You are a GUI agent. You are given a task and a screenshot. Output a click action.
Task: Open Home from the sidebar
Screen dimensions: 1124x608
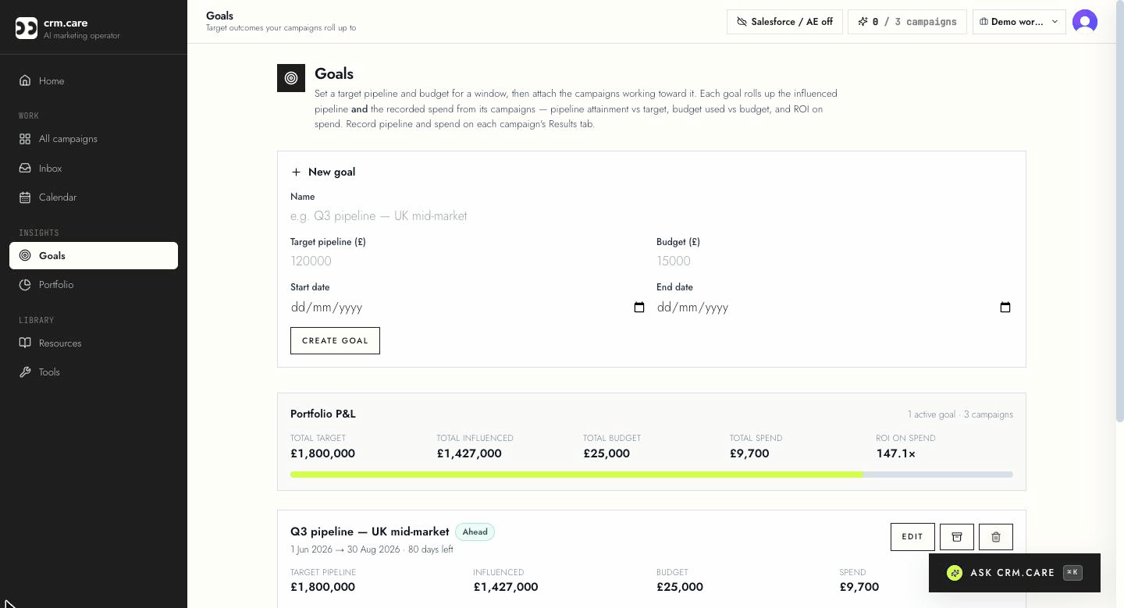[x=94, y=80]
